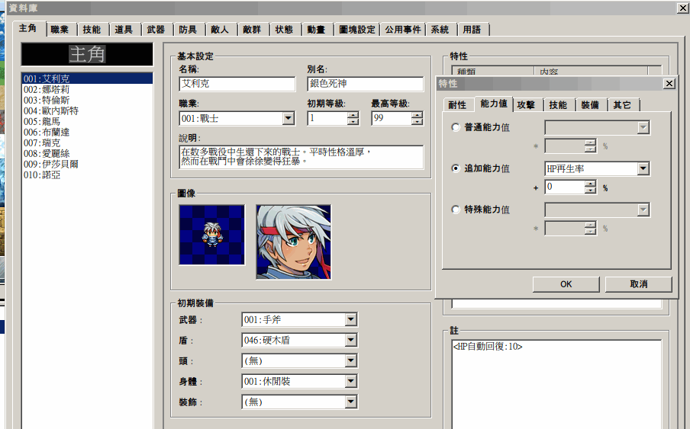Select actor 008:愛麗絲
This screenshot has height=429, width=690.
[87, 154]
